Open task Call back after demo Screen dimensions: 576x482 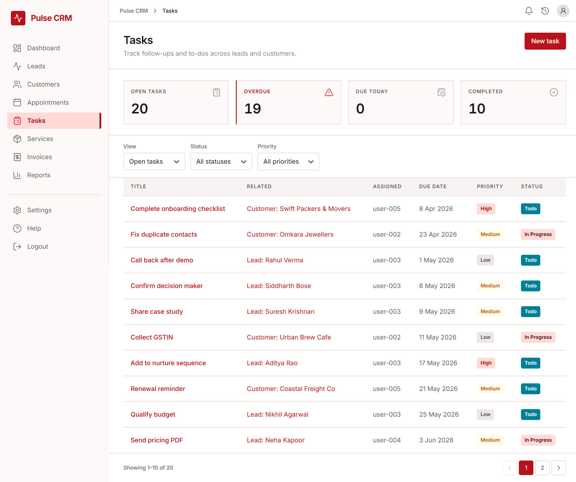162,260
